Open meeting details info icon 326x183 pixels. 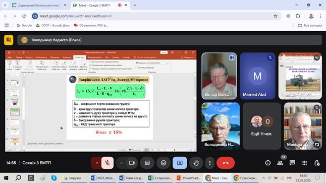pyautogui.click(x=268, y=163)
